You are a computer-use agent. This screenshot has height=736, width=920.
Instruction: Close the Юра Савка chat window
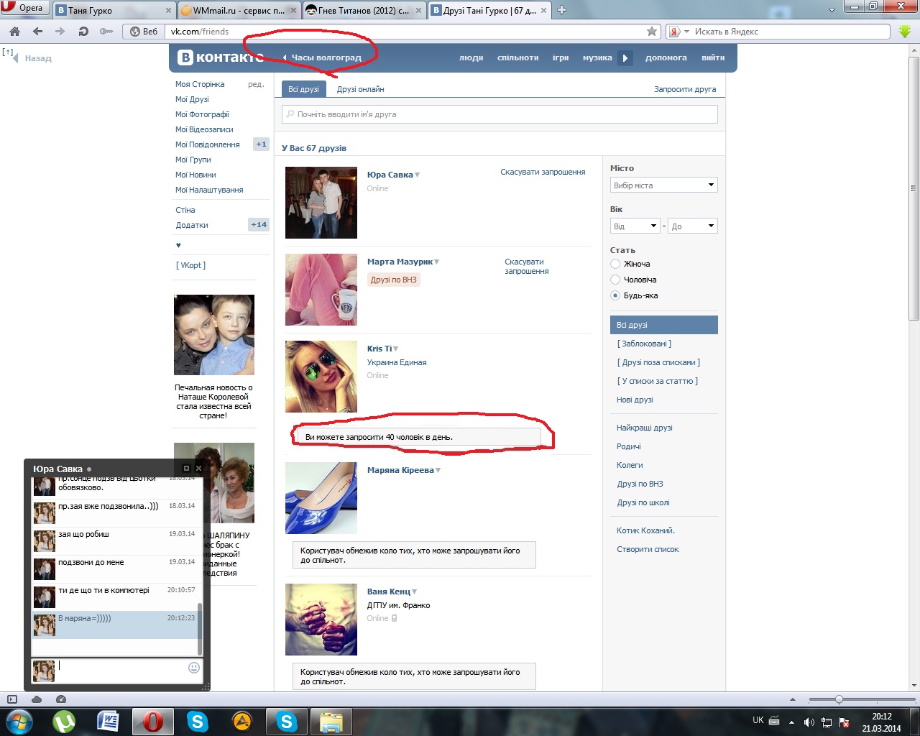click(x=199, y=469)
